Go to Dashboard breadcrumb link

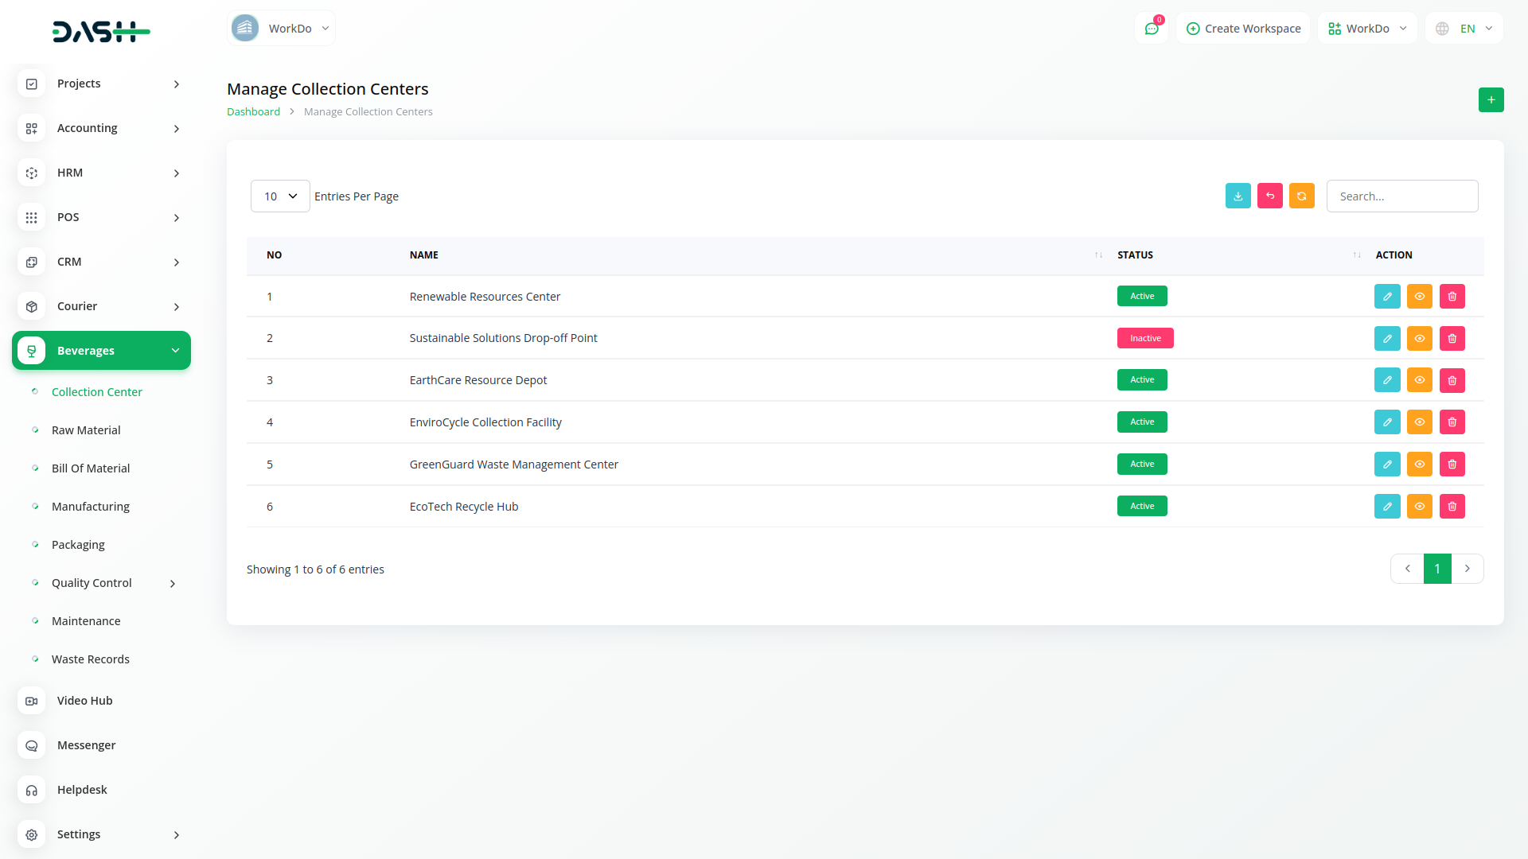coord(253,111)
